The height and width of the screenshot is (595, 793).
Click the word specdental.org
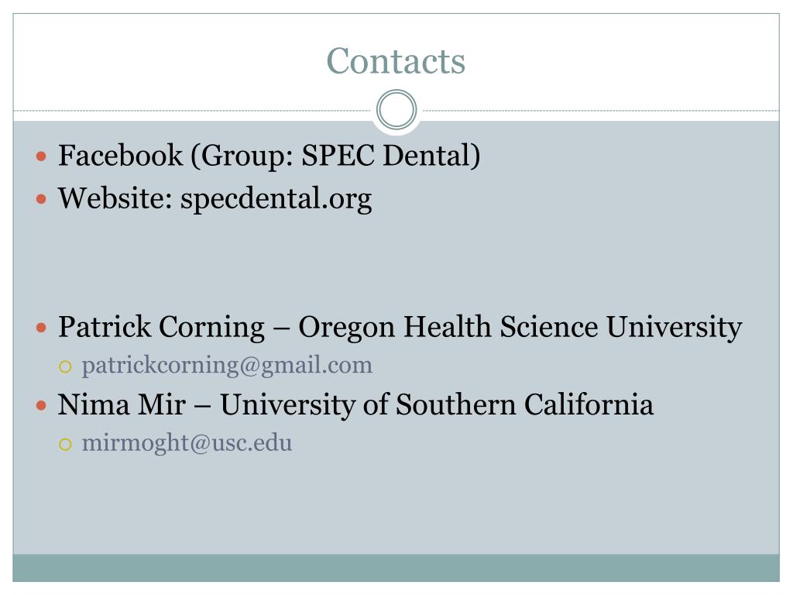(x=276, y=198)
